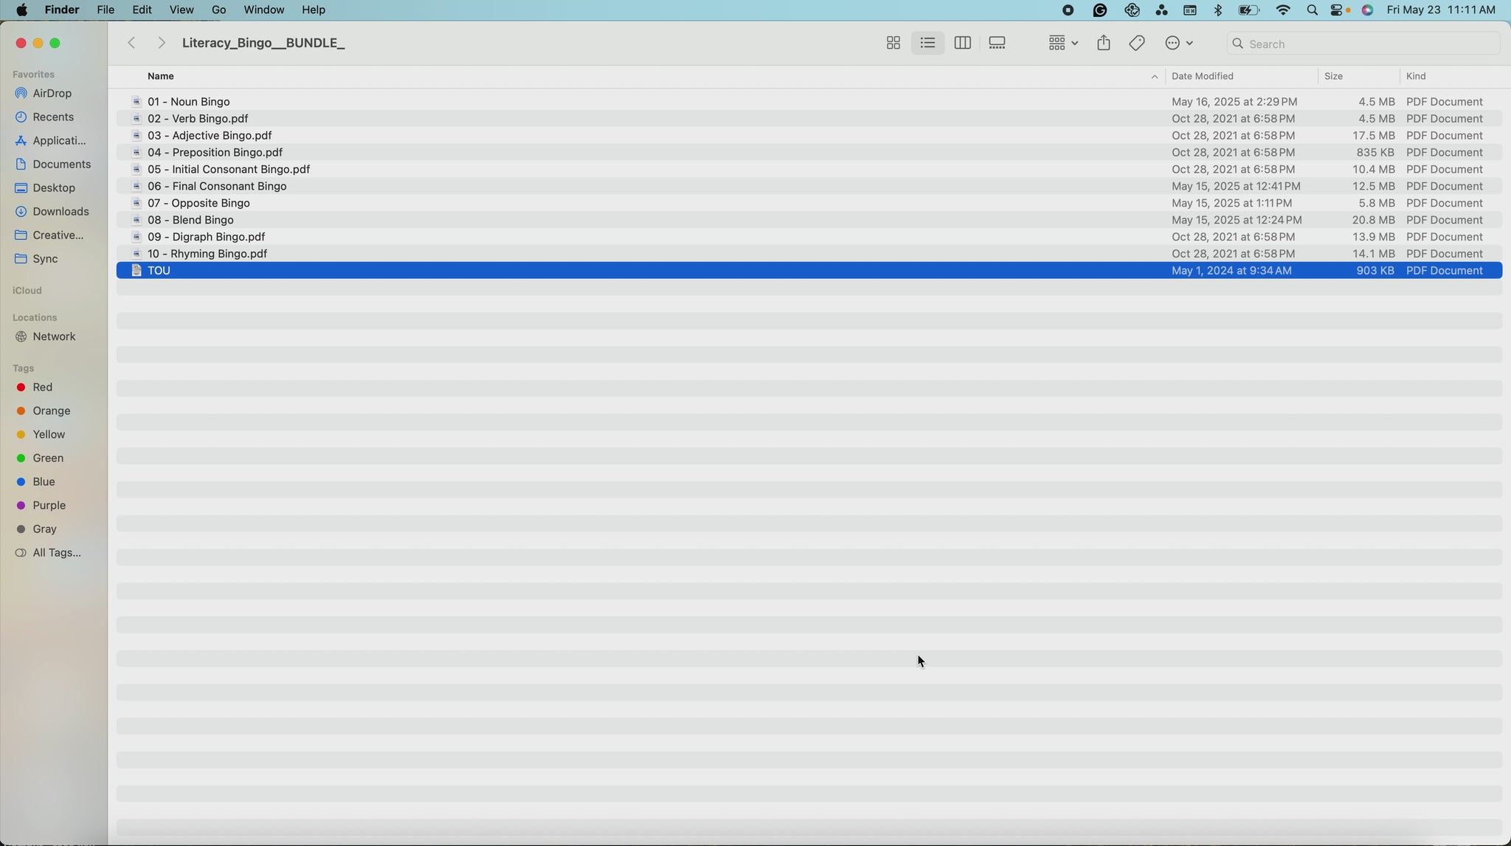Switch to column view
This screenshot has width=1511, height=846.
coord(962,44)
